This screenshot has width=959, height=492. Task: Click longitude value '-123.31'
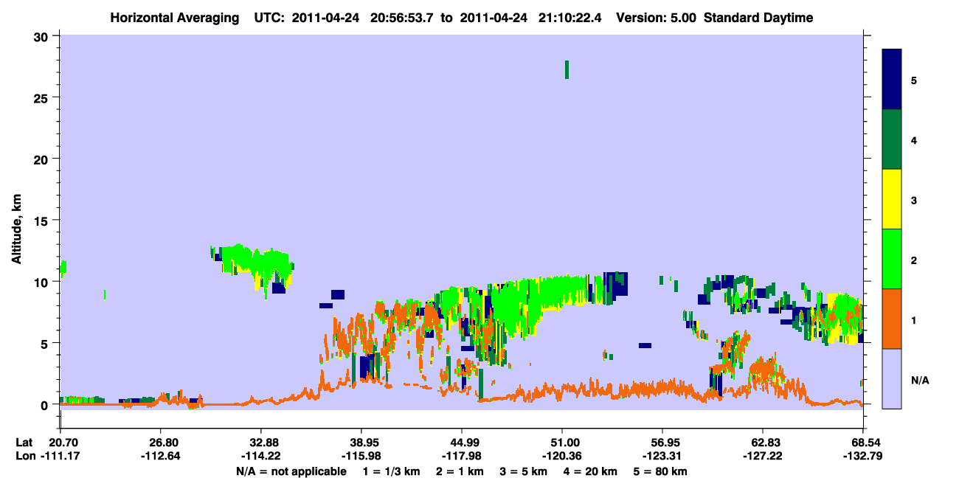point(663,456)
